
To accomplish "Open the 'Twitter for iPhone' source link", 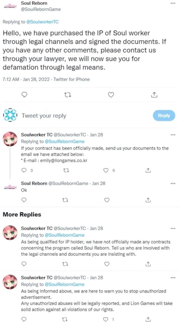I will click(71, 79).
